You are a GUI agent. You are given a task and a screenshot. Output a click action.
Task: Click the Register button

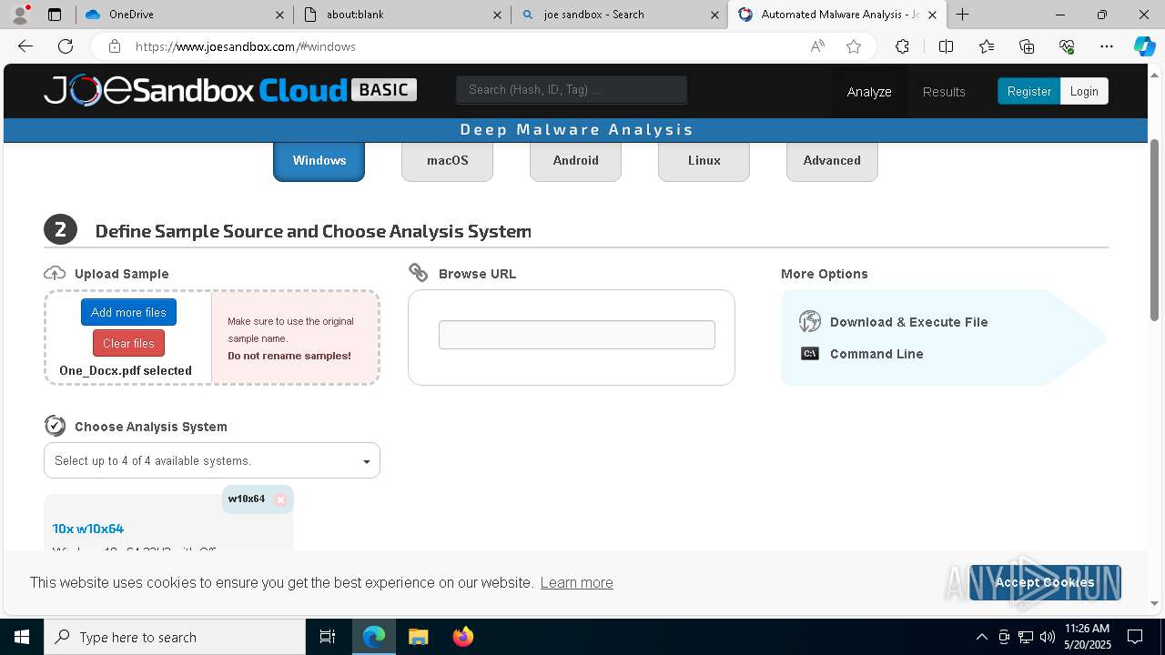coord(1028,91)
